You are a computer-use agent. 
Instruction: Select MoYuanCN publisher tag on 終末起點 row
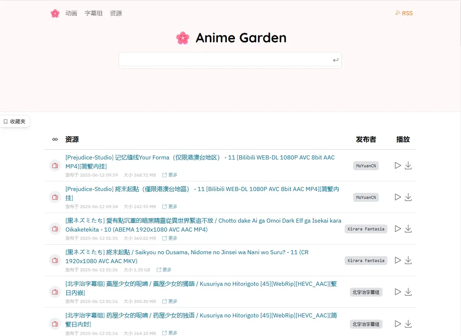[x=366, y=197]
